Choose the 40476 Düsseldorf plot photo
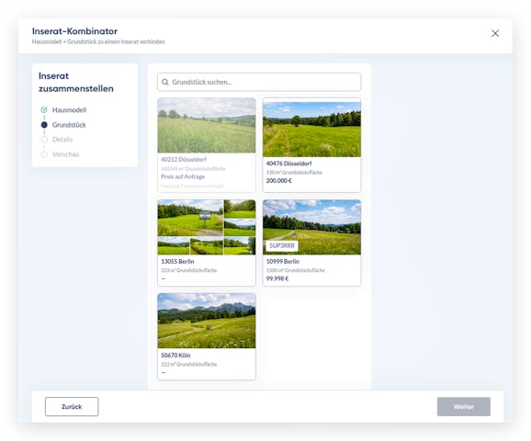Image resolution: width=531 pixels, height=441 pixels. point(312,130)
